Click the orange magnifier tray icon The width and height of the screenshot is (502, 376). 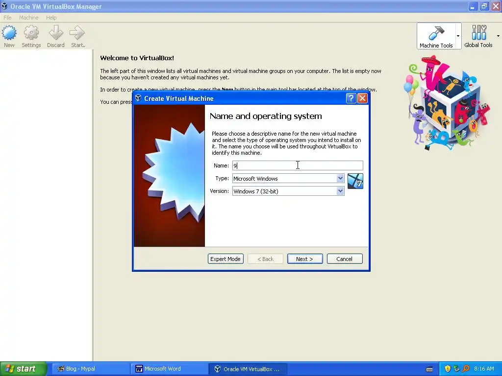pos(466,369)
